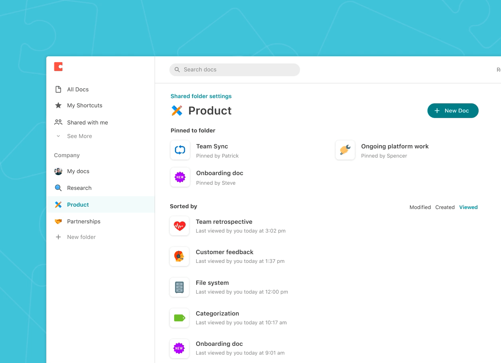The image size is (501, 363).
Task: Open Team retrospective doc title
Action: 224,222
